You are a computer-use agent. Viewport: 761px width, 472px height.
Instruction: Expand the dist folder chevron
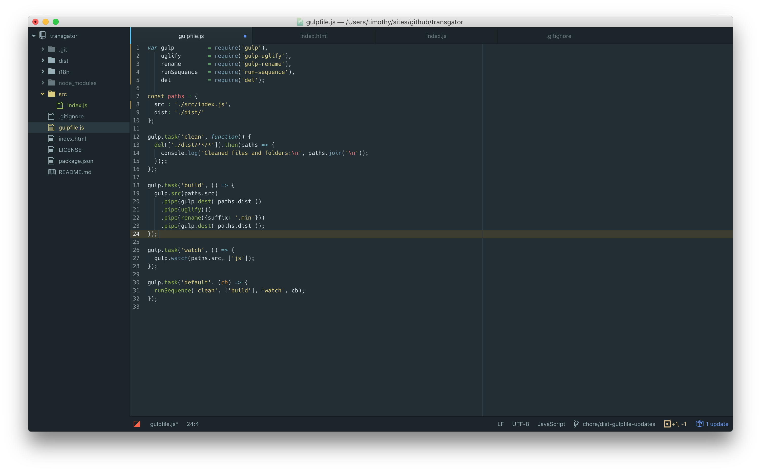coord(43,60)
